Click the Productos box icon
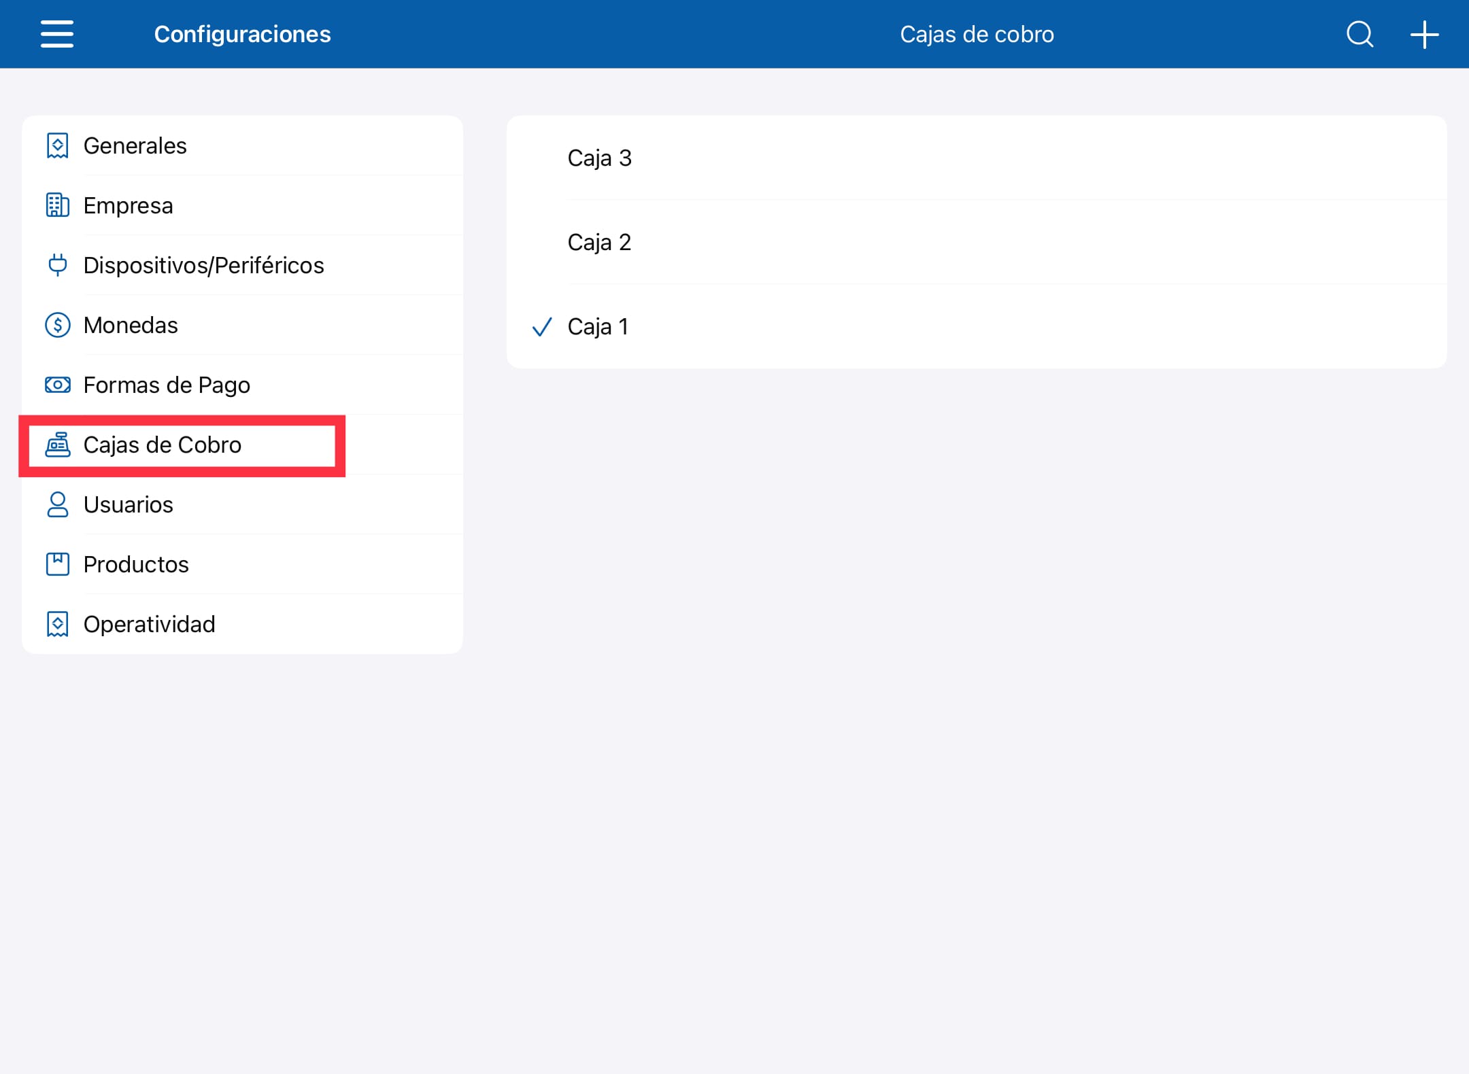This screenshot has width=1469, height=1074. (58, 564)
